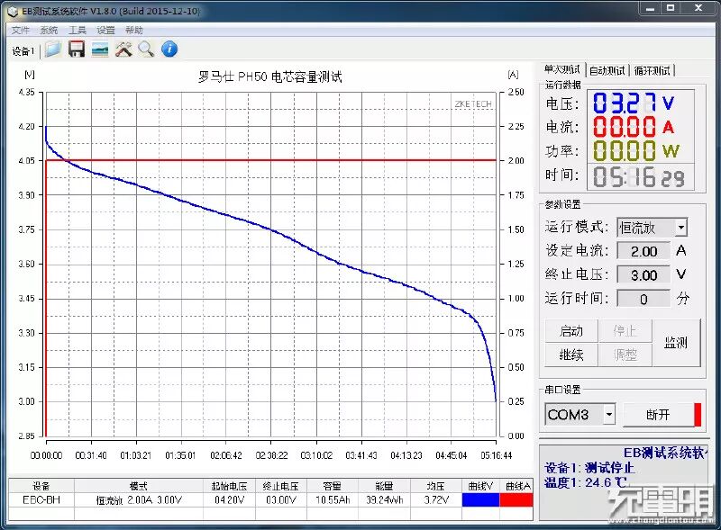The width and height of the screenshot is (721, 530).
Task: Click the 继续 button
Action: [x=571, y=355]
